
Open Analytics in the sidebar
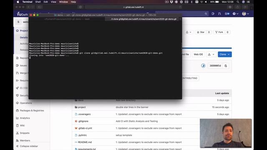click(25, 118)
